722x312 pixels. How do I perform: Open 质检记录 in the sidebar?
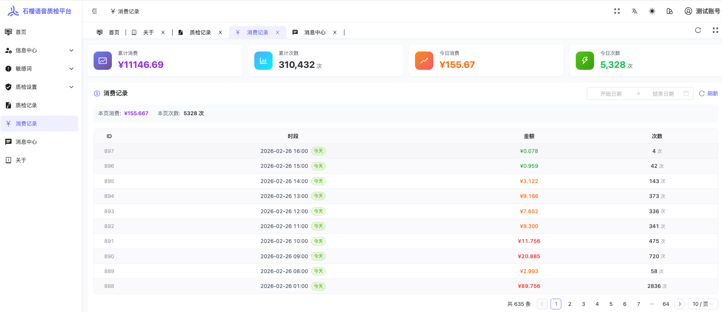[x=26, y=105]
